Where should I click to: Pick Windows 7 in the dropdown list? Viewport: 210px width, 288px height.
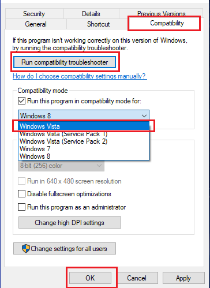point(84,149)
